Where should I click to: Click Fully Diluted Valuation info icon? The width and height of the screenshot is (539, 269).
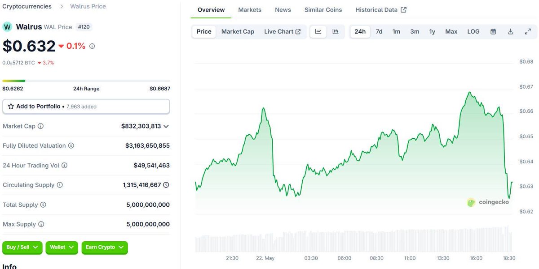click(71, 146)
